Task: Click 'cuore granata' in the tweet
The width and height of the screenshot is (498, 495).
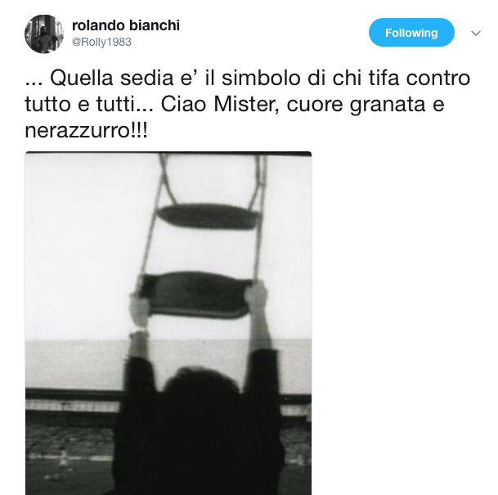Action: (356, 104)
